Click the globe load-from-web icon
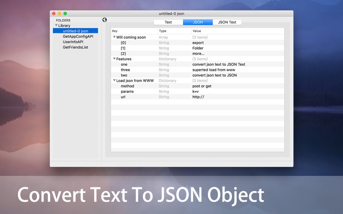Viewport: 343px width, 214px height. point(105,20)
